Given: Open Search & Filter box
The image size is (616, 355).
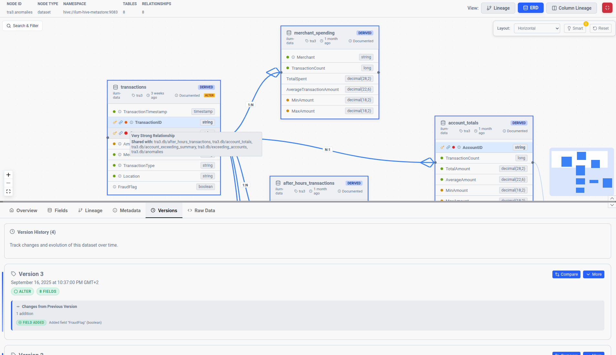Looking at the screenshot, I should tap(23, 26).
